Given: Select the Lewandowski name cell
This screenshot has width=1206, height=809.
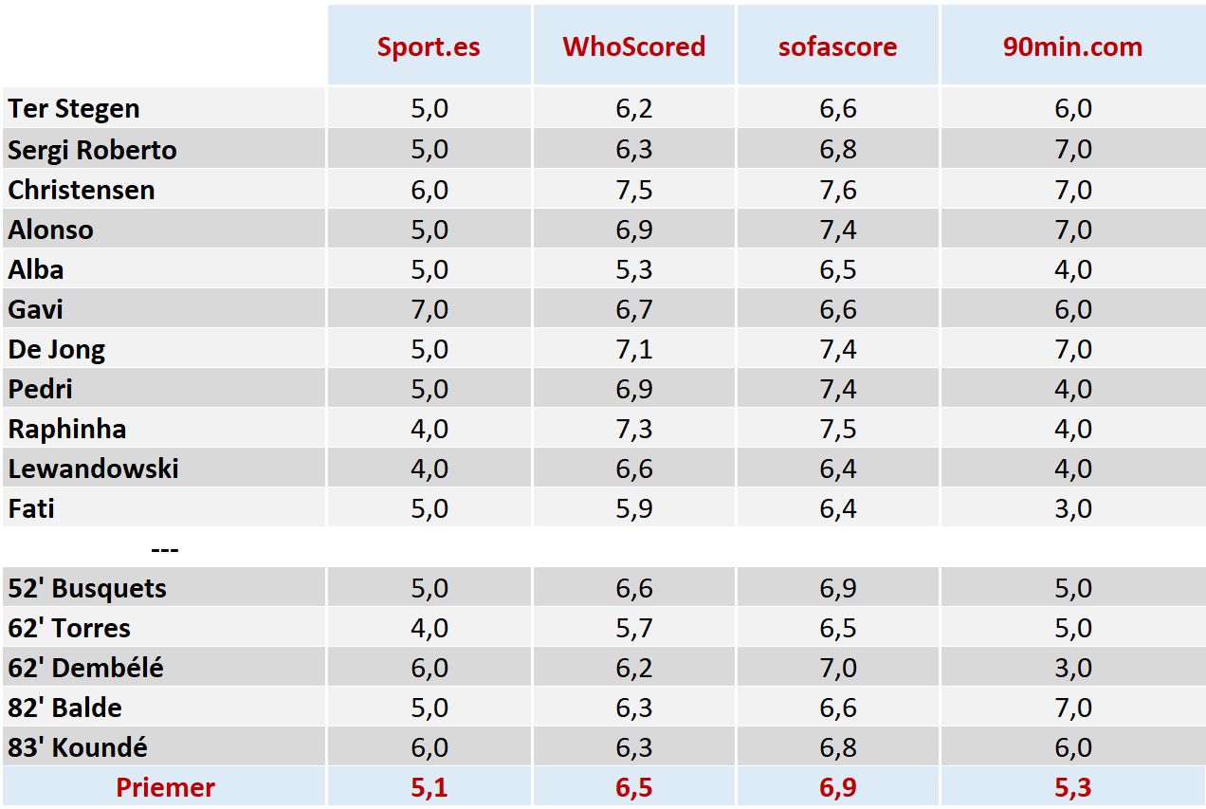Looking at the screenshot, I should [x=94, y=469].
